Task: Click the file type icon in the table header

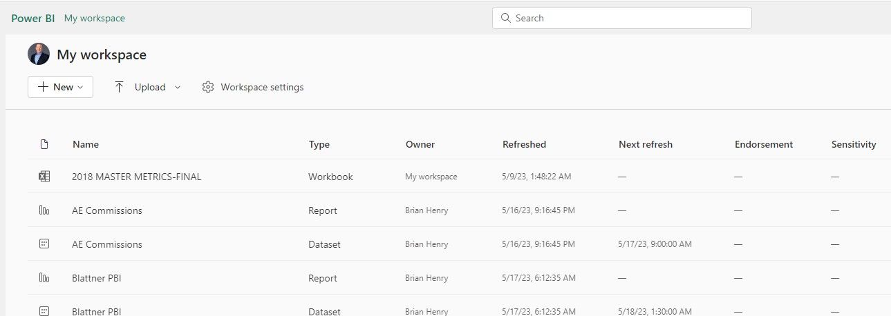Action: coord(44,144)
